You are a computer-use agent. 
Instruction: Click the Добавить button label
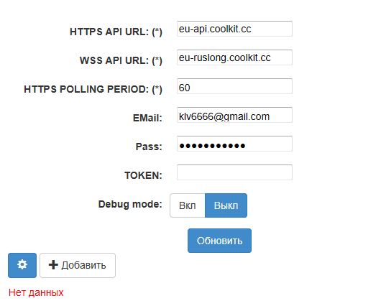(x=83, y=265)
